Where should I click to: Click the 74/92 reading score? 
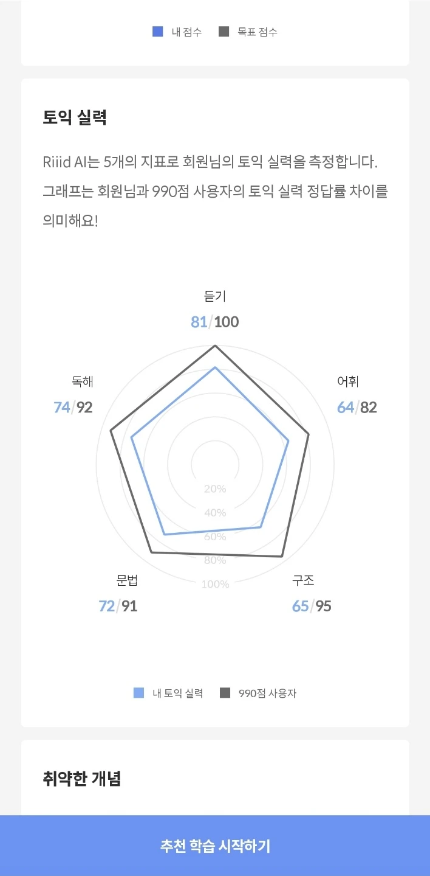coord(73,407)
